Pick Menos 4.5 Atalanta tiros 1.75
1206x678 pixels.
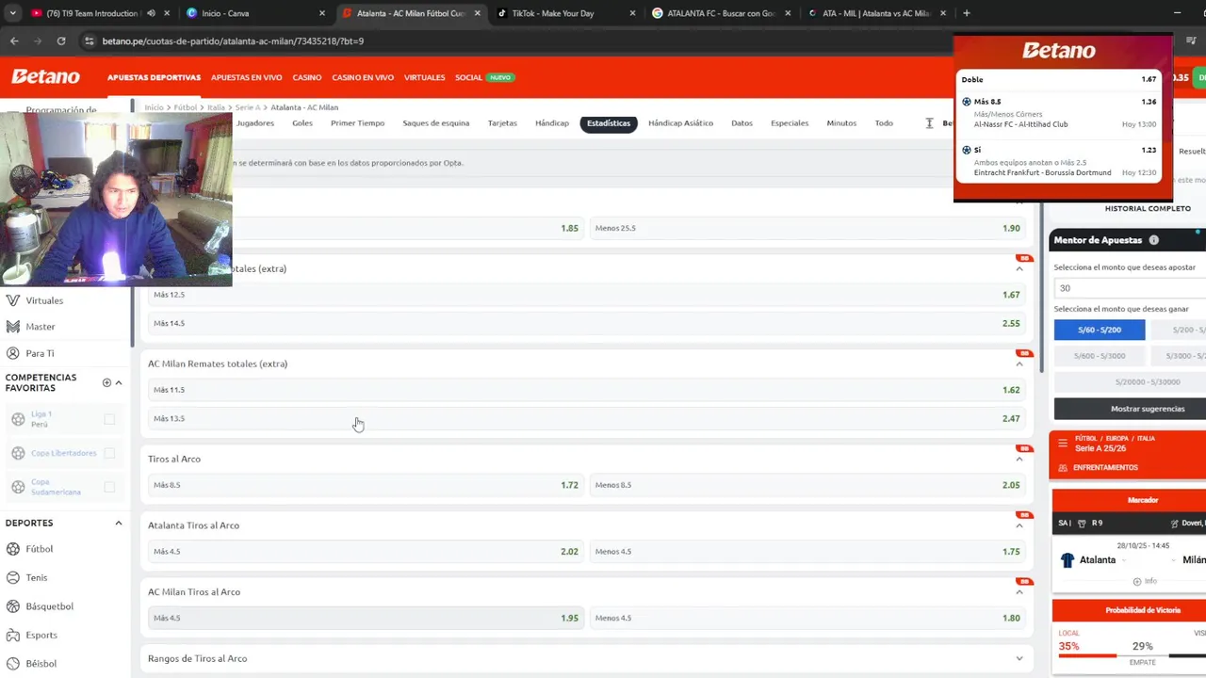pos(807,552)
